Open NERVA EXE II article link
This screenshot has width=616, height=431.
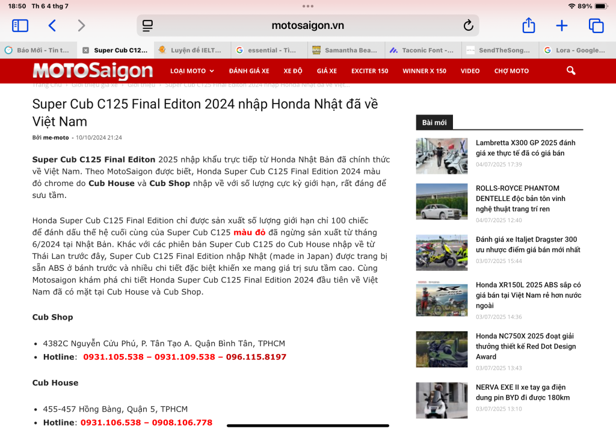(523, 392)
